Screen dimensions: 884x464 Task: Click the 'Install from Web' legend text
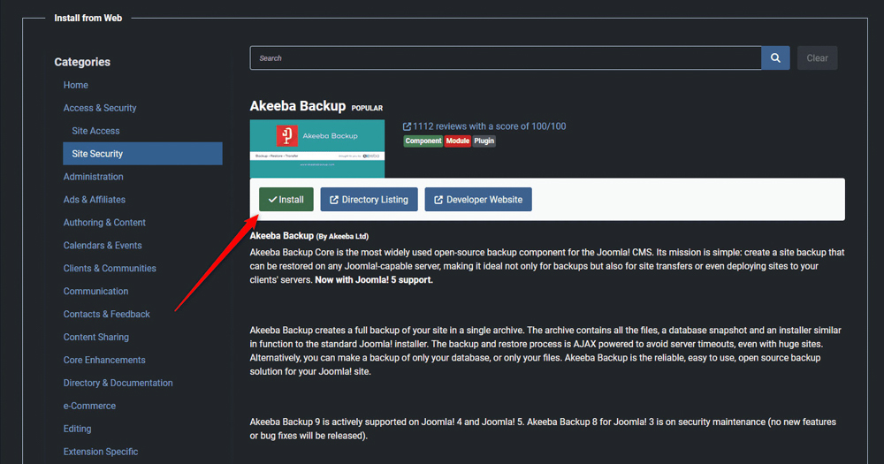[x=88, y=18]
